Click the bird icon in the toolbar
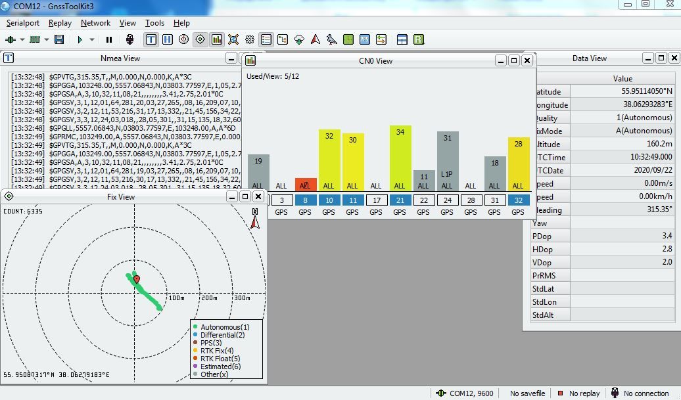Screen dimensions: 681x400 point(332,39)
